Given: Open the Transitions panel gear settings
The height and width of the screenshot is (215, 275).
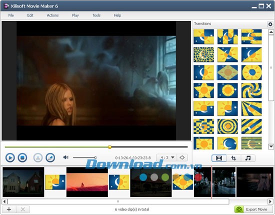Looking at the screenshot, I should click(270, 24).
